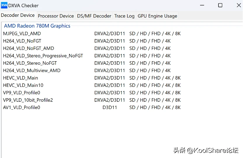The height and width of the screenshot is (158, 243).
Task: Open the GPU Engine Usage tab
Action: [157, 16]
